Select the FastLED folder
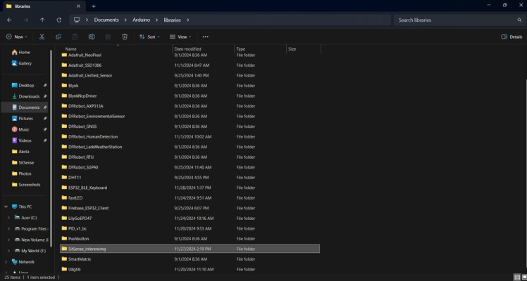Screen dimensions: 527x281 pyautogui.click(x=75, y=197)
